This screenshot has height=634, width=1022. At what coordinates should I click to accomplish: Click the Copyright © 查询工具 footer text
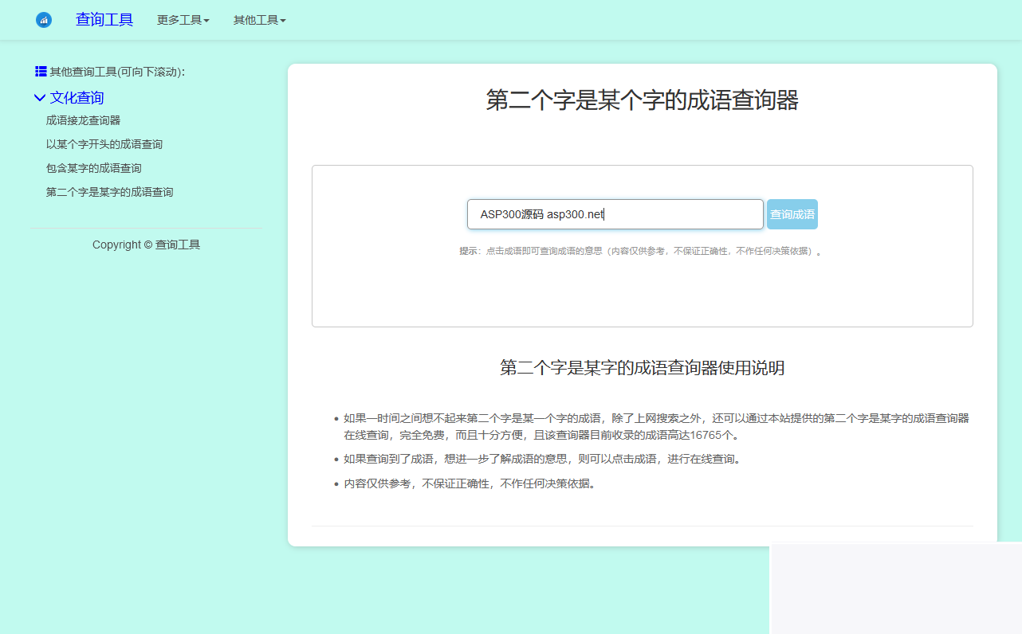pyautogui.click(x=146, y=244)
